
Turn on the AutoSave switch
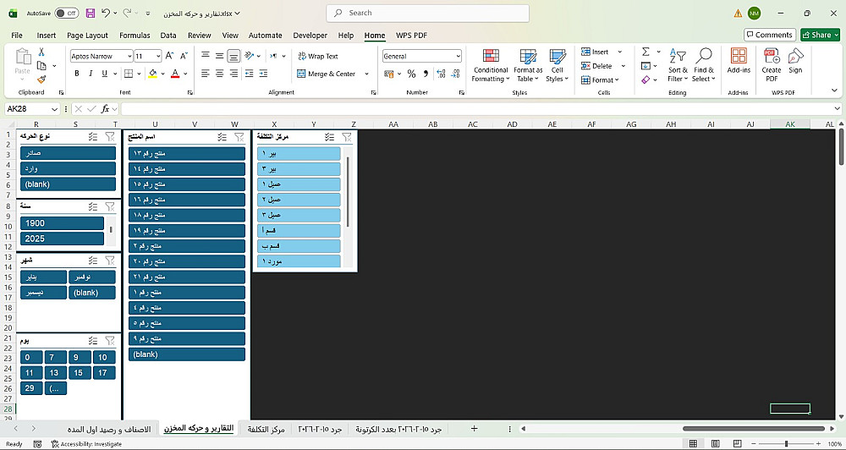coord(66,14)
